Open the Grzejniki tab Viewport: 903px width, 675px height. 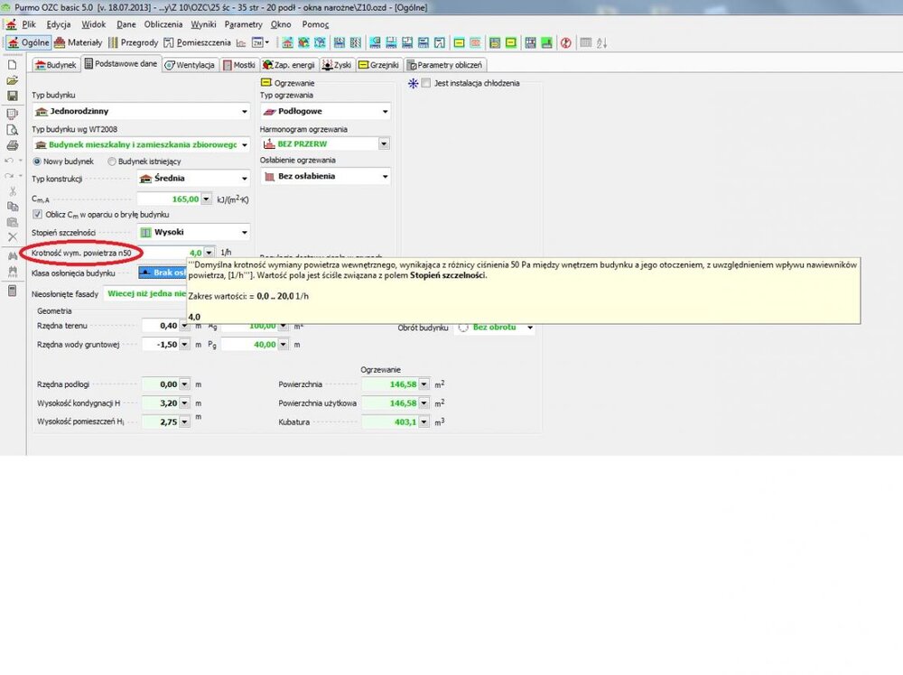(x=378, y=65)
